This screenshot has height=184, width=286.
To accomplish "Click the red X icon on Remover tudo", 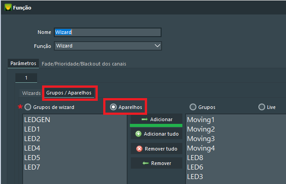I will [x=139, y=149].
